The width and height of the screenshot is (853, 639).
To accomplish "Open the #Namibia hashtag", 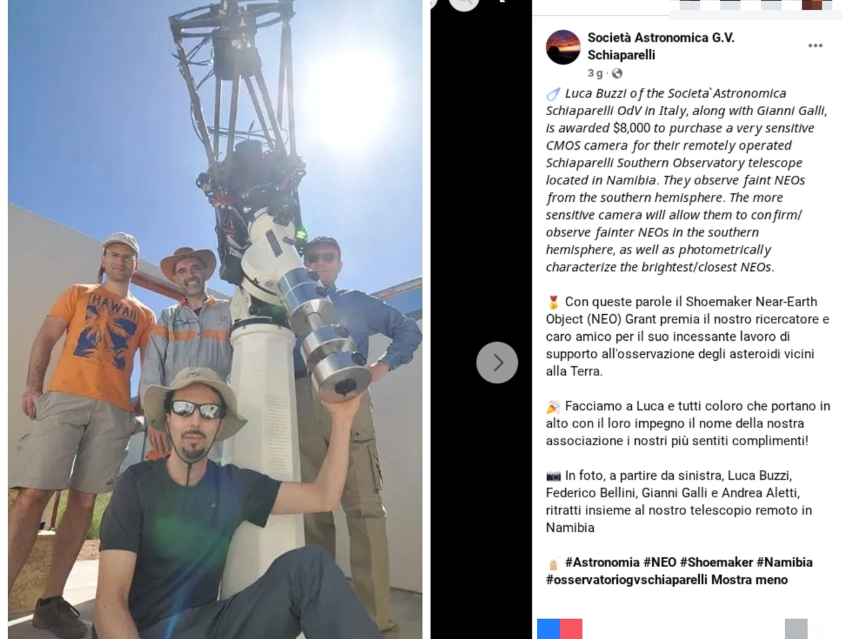I will coord(784,562).
